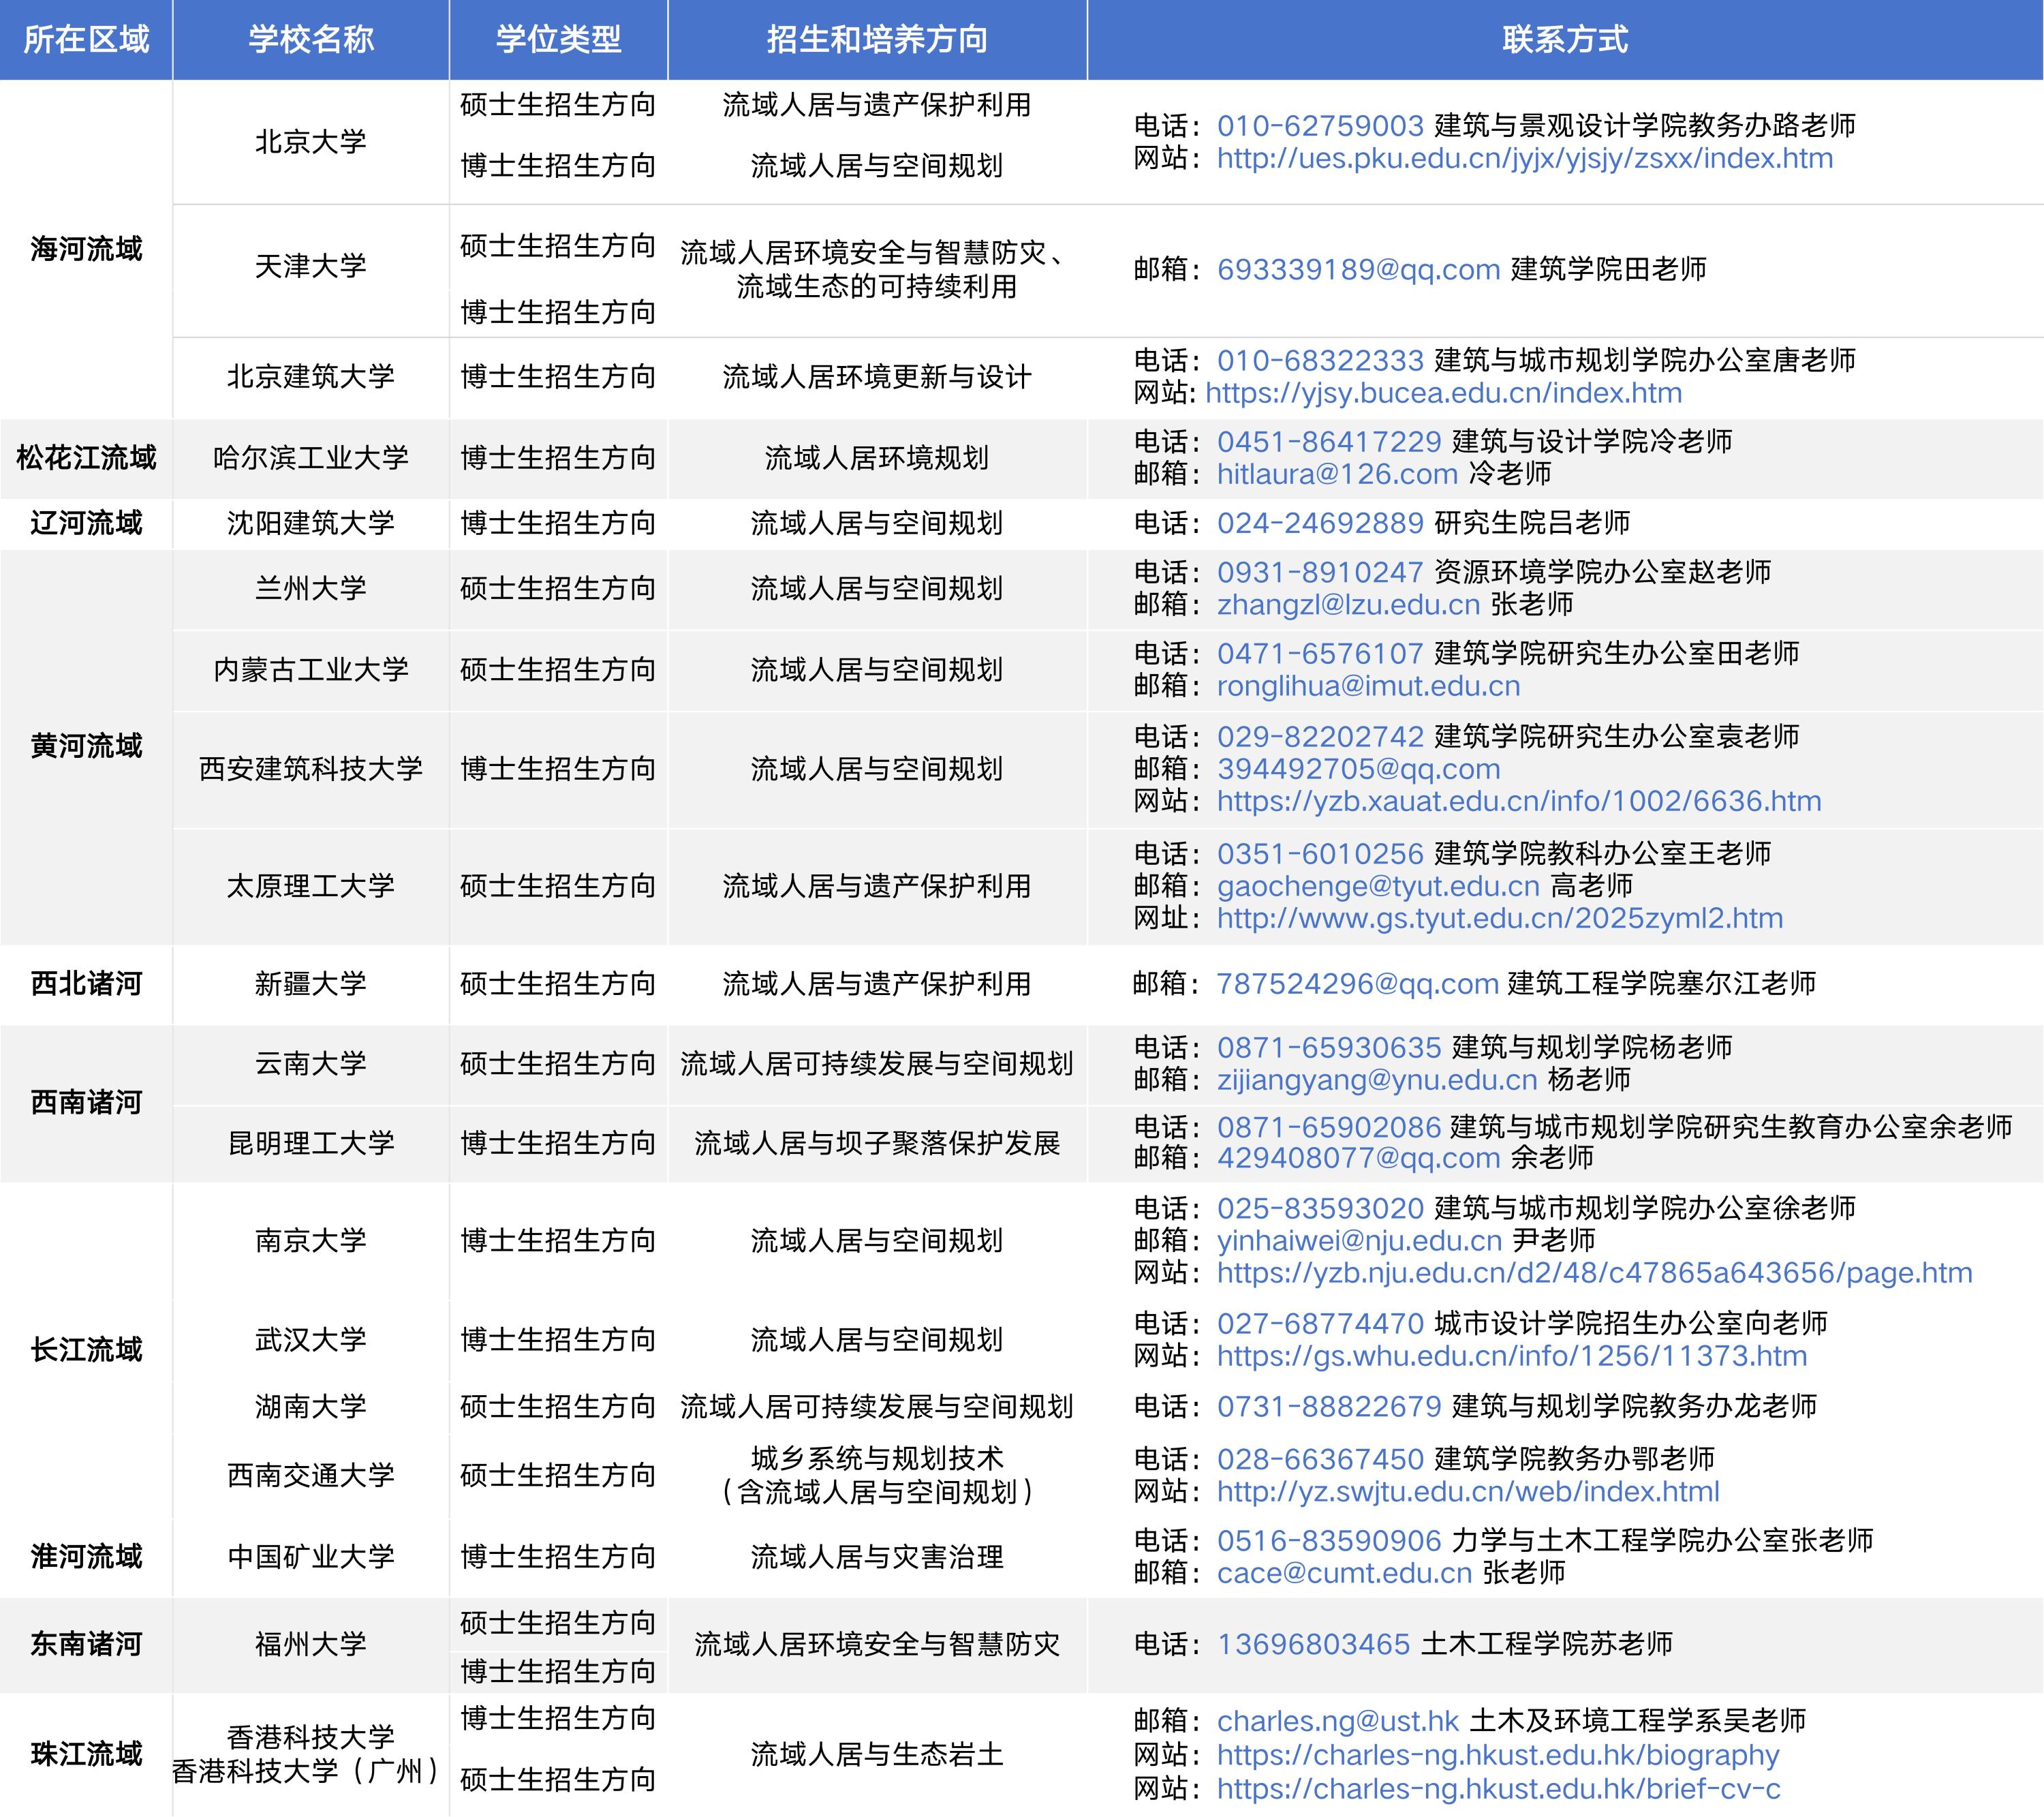Select the 长江流域 region cell
This screenshot has width=2044, height=1817.
click(86, 1349)
